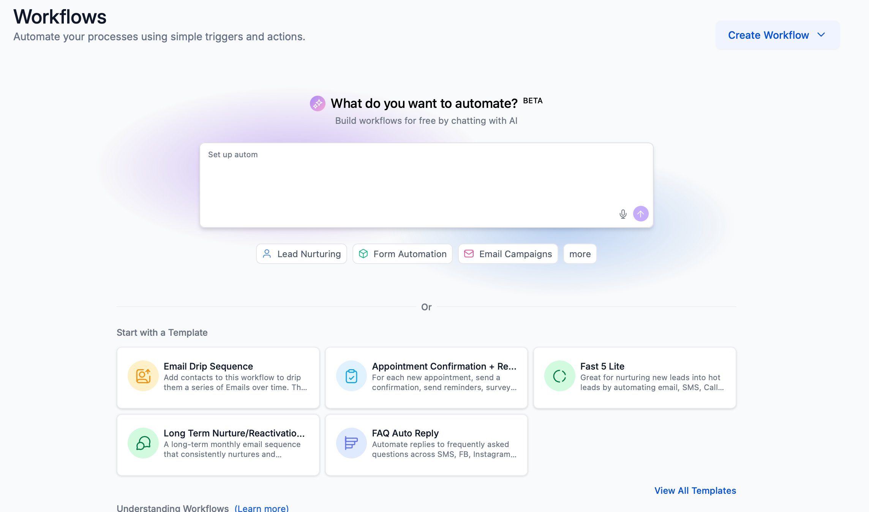This screenshot has width=869, height=512.
Task: Open Long Term Nurture/Reactivation template title
Action: (234, 433)
